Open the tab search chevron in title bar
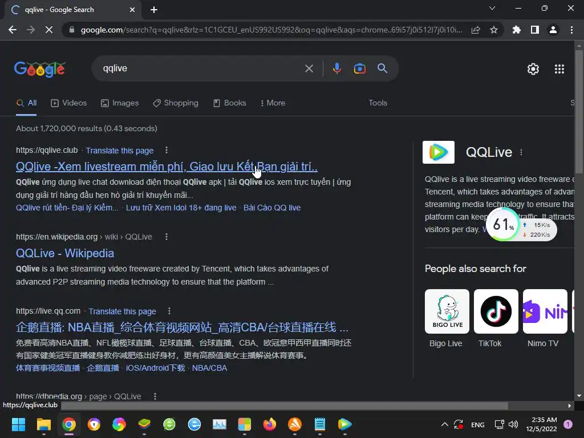Image resolution: width=584 pixels, height=438 pixels. (x=492, y=8)
